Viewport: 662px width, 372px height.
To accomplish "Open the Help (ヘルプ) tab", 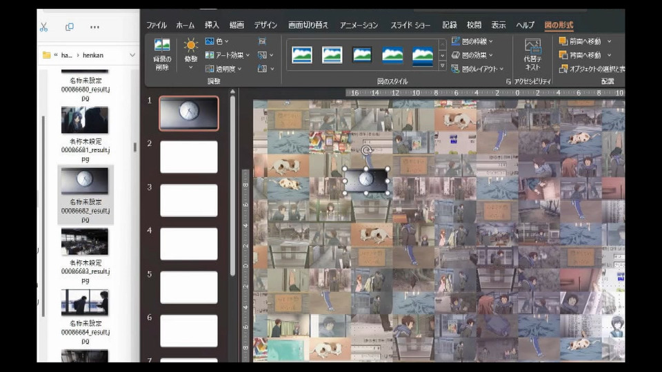I will (525, 25).
